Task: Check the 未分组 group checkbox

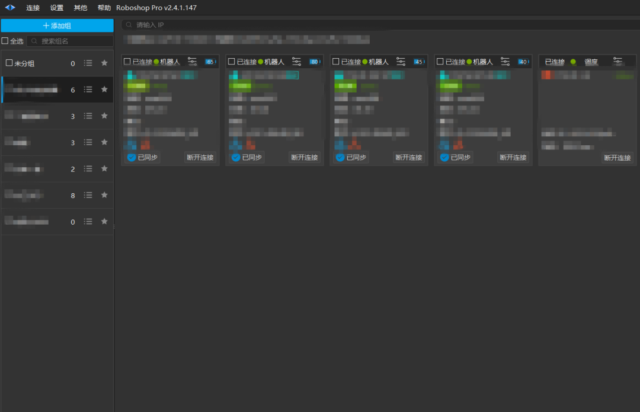Action: pos(9,63)
